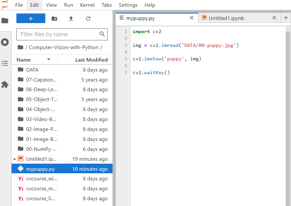Image resolution: width=291 pixels, height=206 pixels.
Task: Place cursor on cv2.imshow line 5
Action: point(167,59)
